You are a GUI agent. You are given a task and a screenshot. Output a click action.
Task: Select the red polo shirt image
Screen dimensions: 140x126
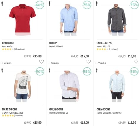click(23, 20)
